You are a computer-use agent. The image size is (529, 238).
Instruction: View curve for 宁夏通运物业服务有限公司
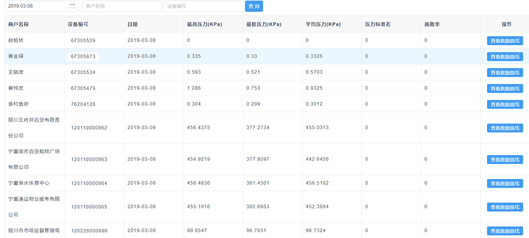[x=505, y=207]
